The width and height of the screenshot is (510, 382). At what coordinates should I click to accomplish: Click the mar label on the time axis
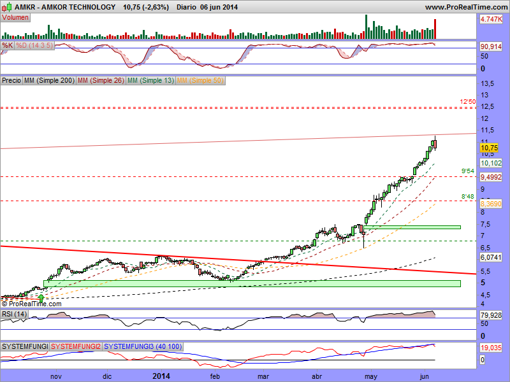[263, 376]
